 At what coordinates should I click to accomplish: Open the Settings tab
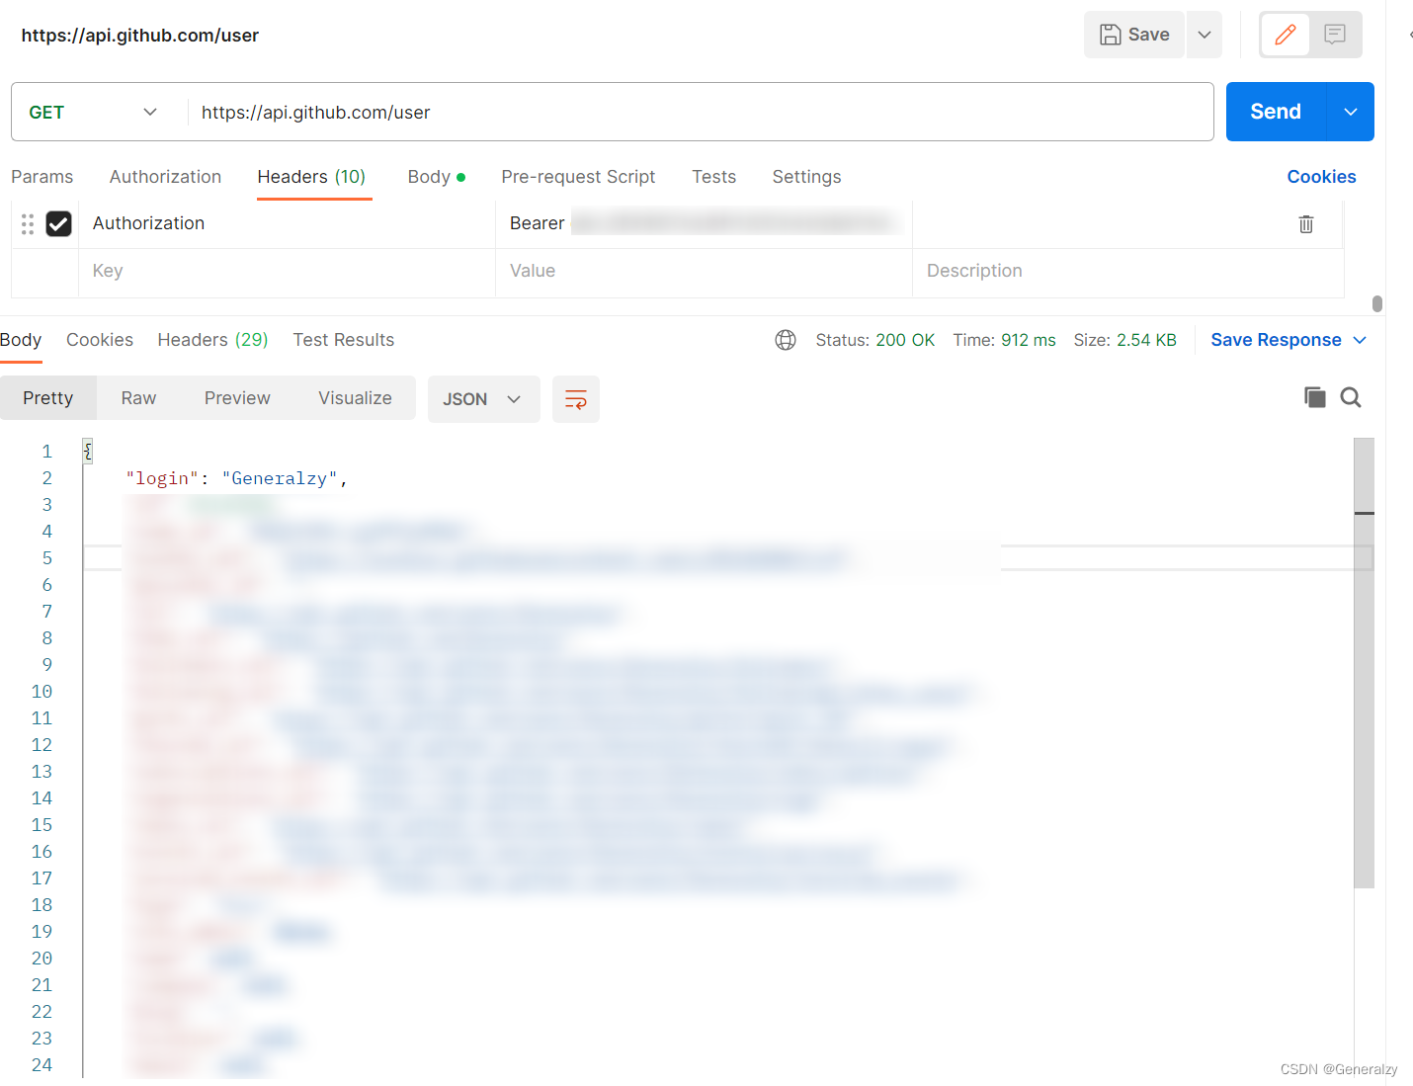coord(806,177)
